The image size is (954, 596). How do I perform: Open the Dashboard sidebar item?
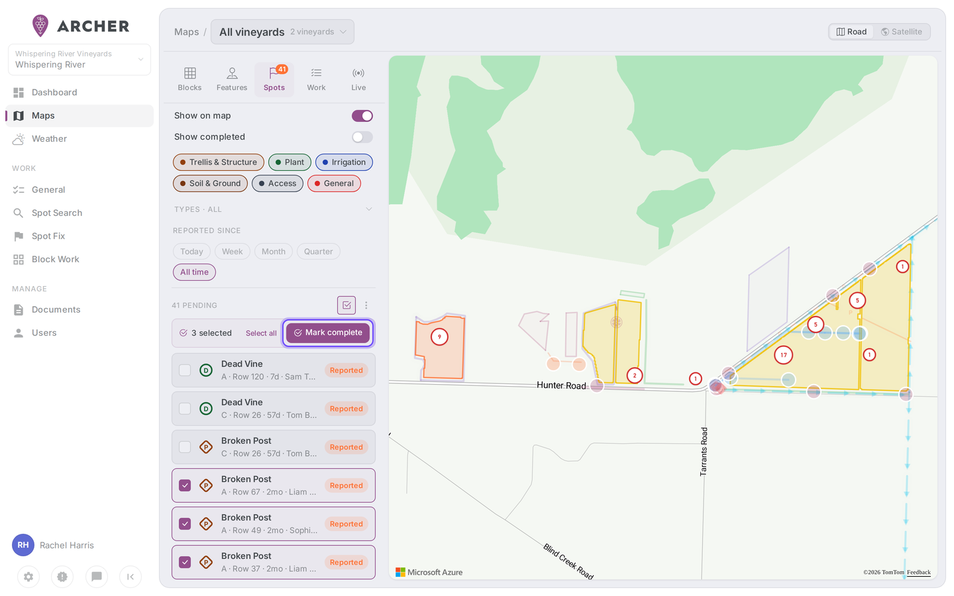point(79,93)
